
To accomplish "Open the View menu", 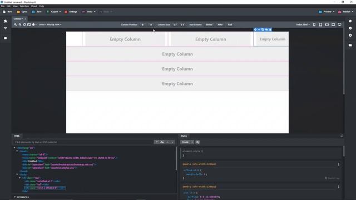I will click(x=15, y=6).
